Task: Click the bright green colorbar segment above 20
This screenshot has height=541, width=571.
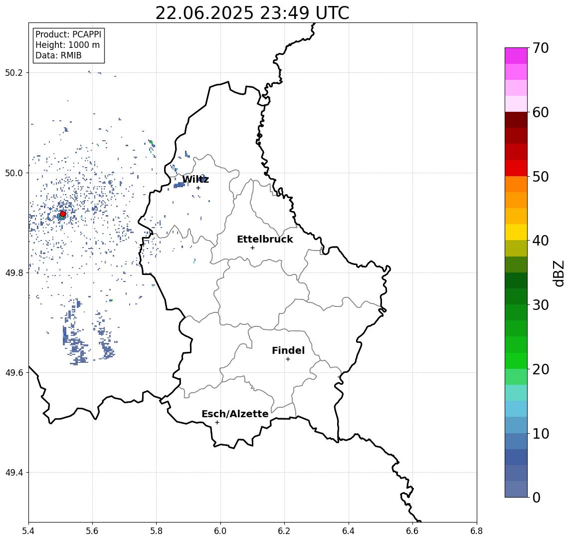Action: point(516,360)
